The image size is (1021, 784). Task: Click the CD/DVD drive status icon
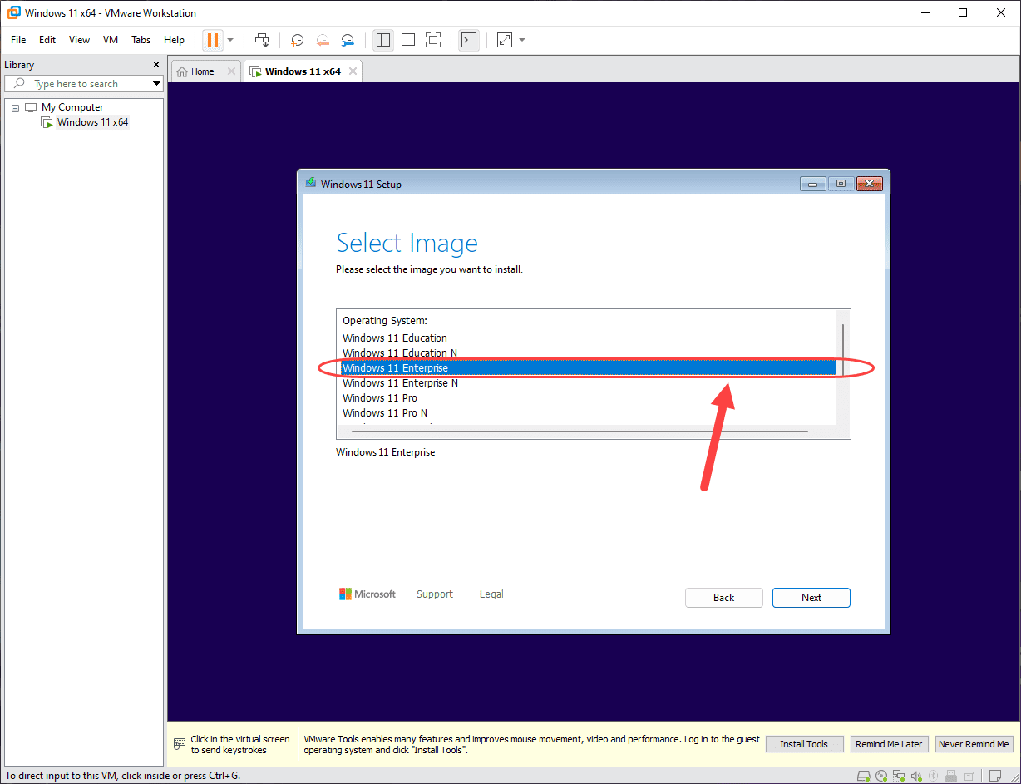[x=881, y=776]
